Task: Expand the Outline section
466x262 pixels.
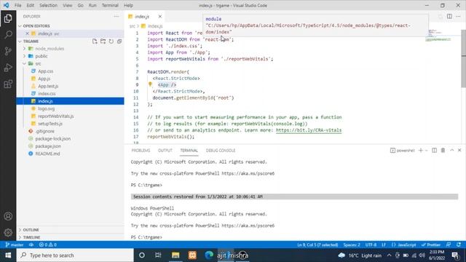Action: tap(31, 230)
